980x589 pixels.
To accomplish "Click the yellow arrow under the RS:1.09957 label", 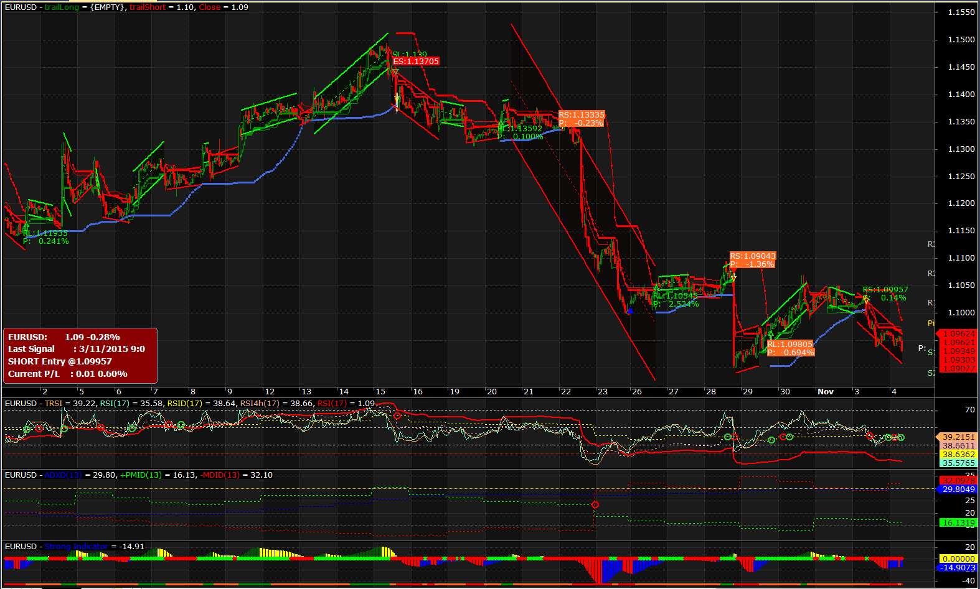I will tap(866, 300).
